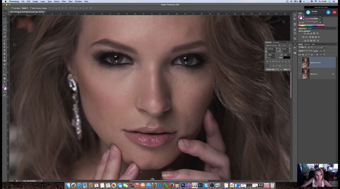Open Firefox from the Dock

click(x=171, y=185)
